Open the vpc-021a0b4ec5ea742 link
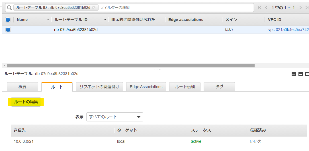Viewport: 309px width, 151px height. [288, 30]
